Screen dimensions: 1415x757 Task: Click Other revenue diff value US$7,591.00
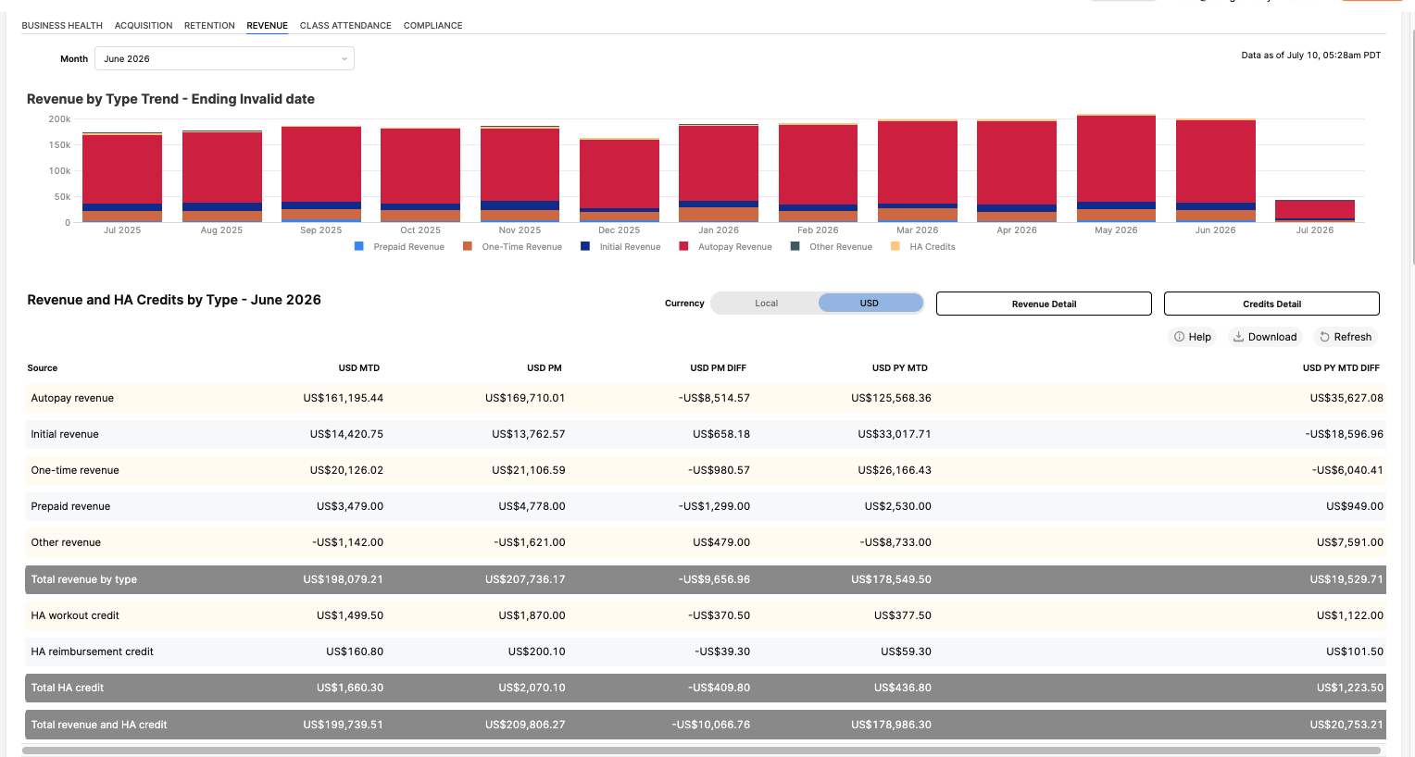point(1350,542)
